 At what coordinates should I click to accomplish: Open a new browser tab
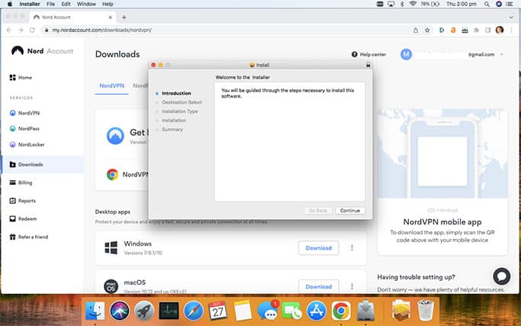point(124,18)
